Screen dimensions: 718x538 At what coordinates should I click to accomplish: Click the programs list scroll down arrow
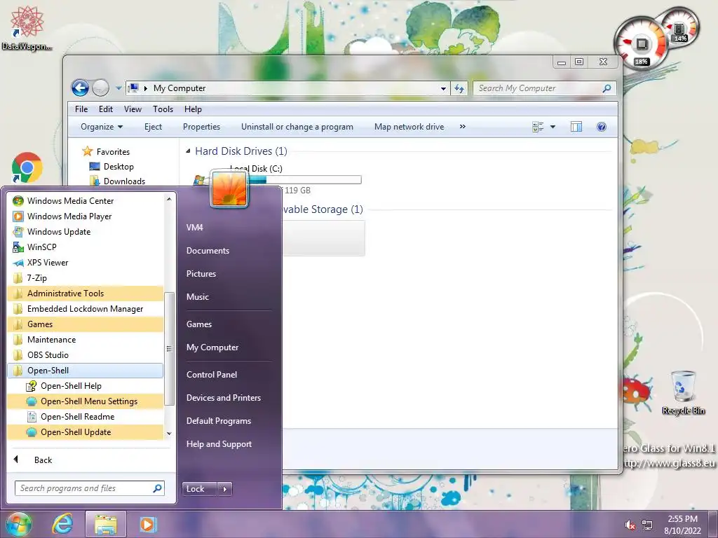pos(169,433)
